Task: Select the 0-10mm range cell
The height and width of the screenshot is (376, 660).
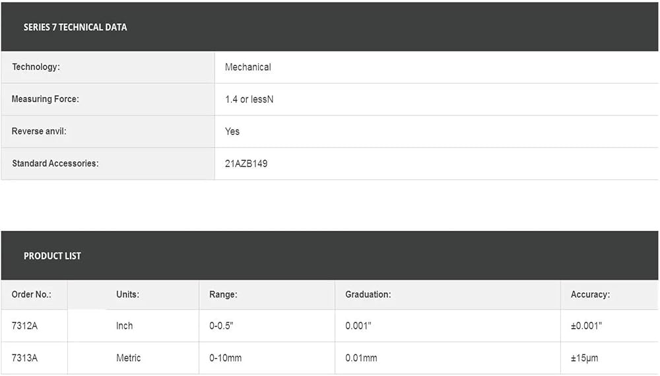Action: tap(267, 358)
